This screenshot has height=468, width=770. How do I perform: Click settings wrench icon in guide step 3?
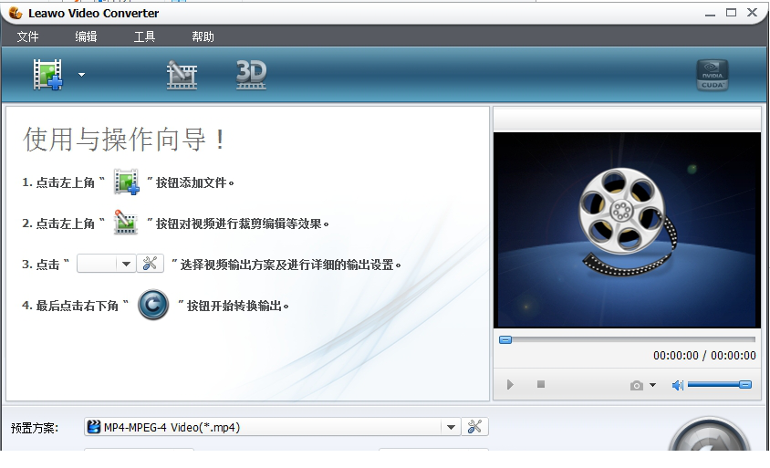tap(150, 264)
